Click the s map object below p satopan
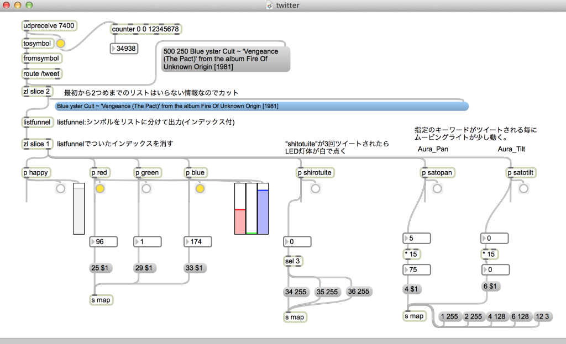Image resolution: width=566 pixels, height=344 pixels. [415, 316]
